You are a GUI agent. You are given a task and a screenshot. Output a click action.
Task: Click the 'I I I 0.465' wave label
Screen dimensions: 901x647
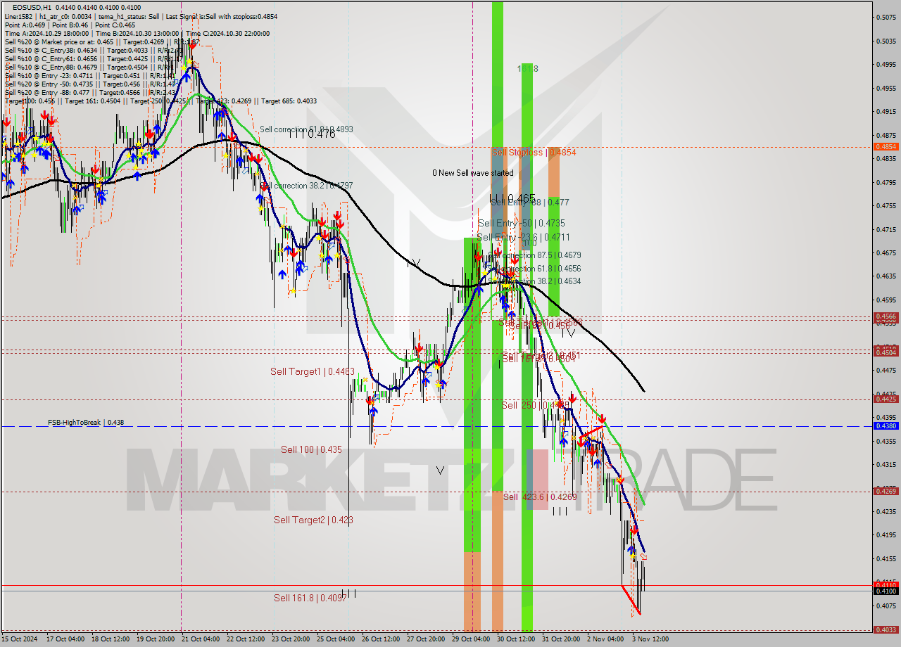(x=512, y=198)
